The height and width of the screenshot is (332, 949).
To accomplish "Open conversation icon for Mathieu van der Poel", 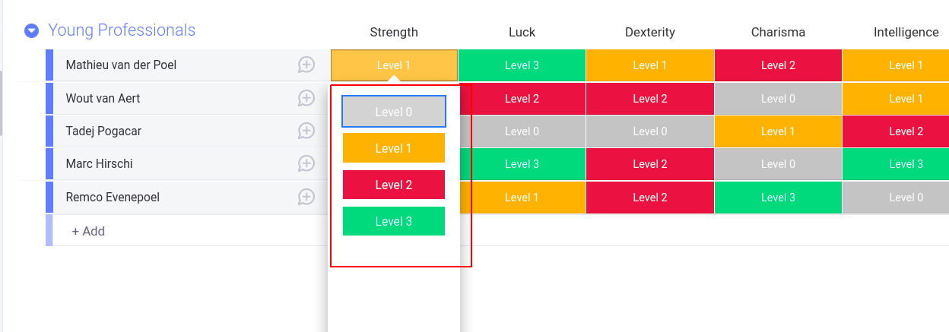I will (x=306, y=65).
